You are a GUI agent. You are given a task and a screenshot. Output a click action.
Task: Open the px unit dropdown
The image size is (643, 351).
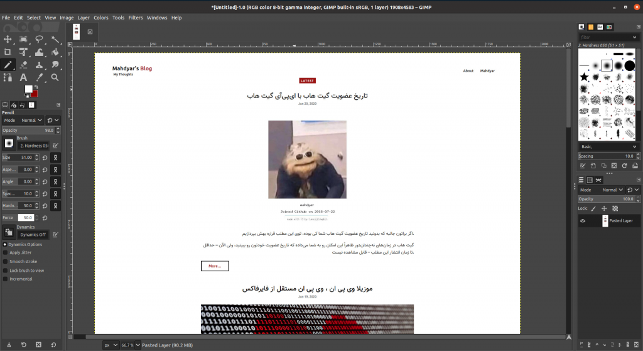(x=111, y=345)
